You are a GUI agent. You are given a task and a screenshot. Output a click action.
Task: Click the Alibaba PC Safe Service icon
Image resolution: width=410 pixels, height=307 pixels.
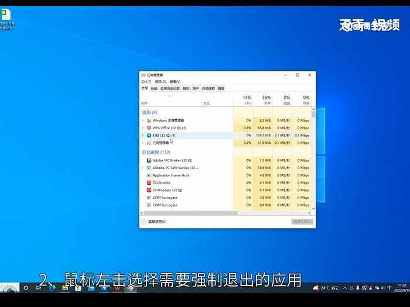click(149, 168)
